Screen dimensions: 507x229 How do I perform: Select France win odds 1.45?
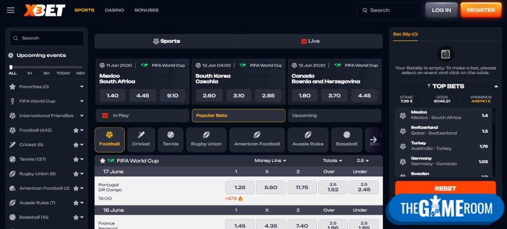pos(240,225)
